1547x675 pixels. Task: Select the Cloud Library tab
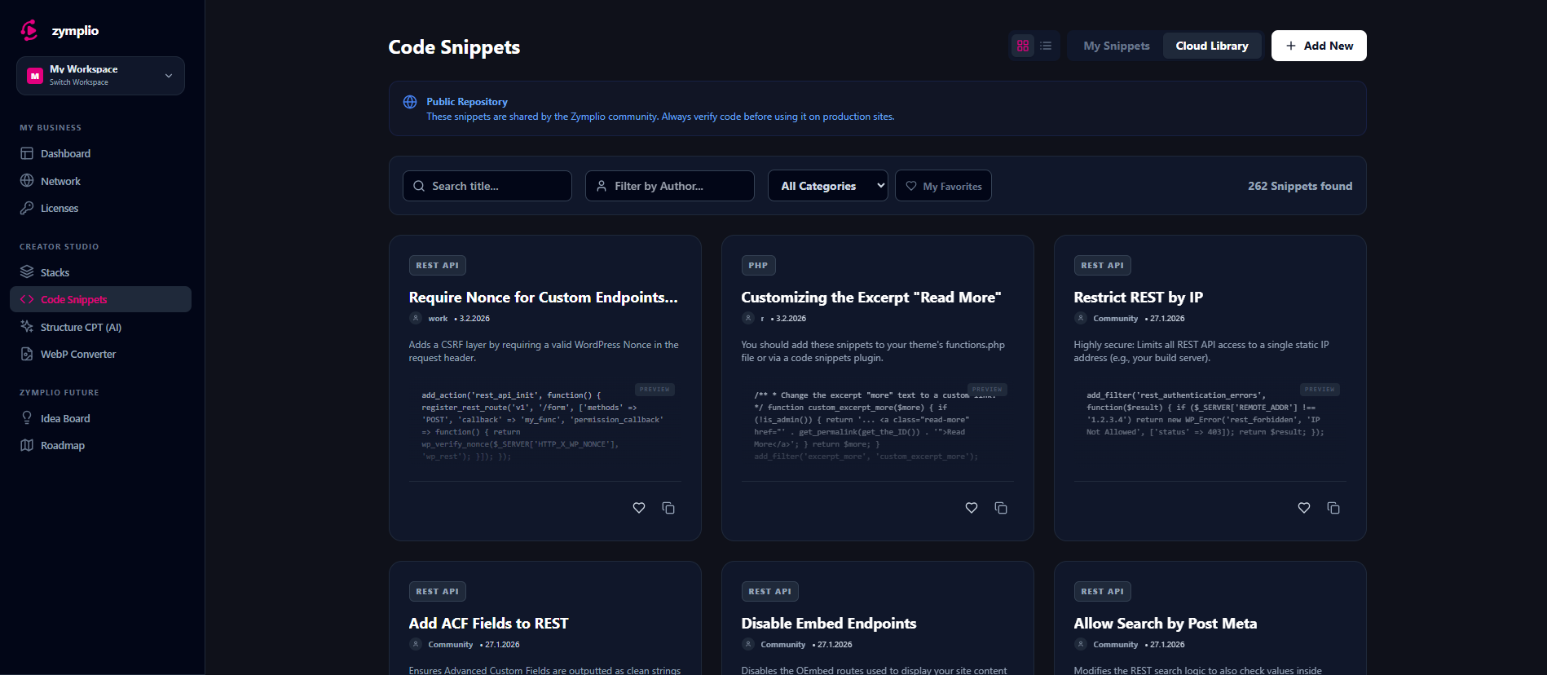[x=1211, y=46]
